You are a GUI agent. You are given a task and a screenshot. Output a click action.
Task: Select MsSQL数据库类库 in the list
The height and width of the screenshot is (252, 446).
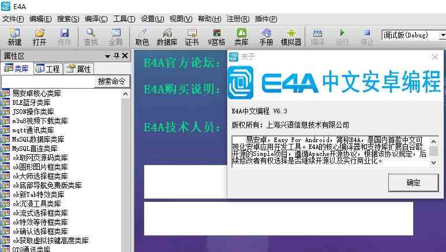tap(38, 139)
